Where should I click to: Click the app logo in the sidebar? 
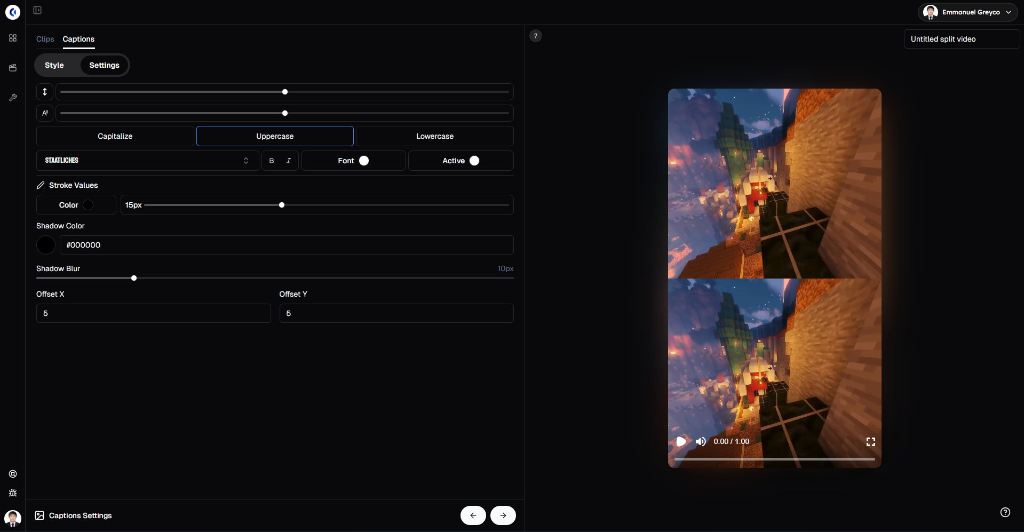[x=13, y=12]
